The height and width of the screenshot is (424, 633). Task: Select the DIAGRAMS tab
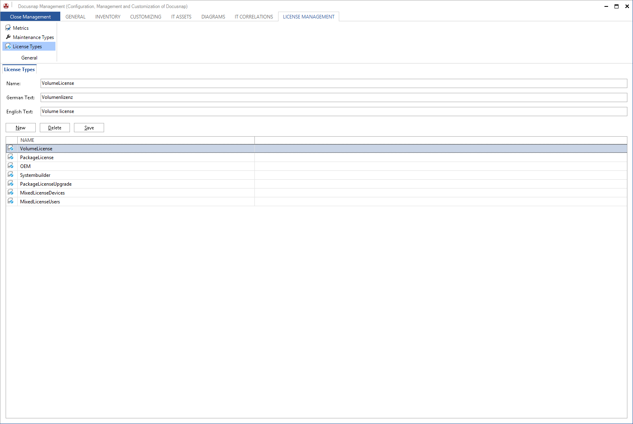[213, 16]
